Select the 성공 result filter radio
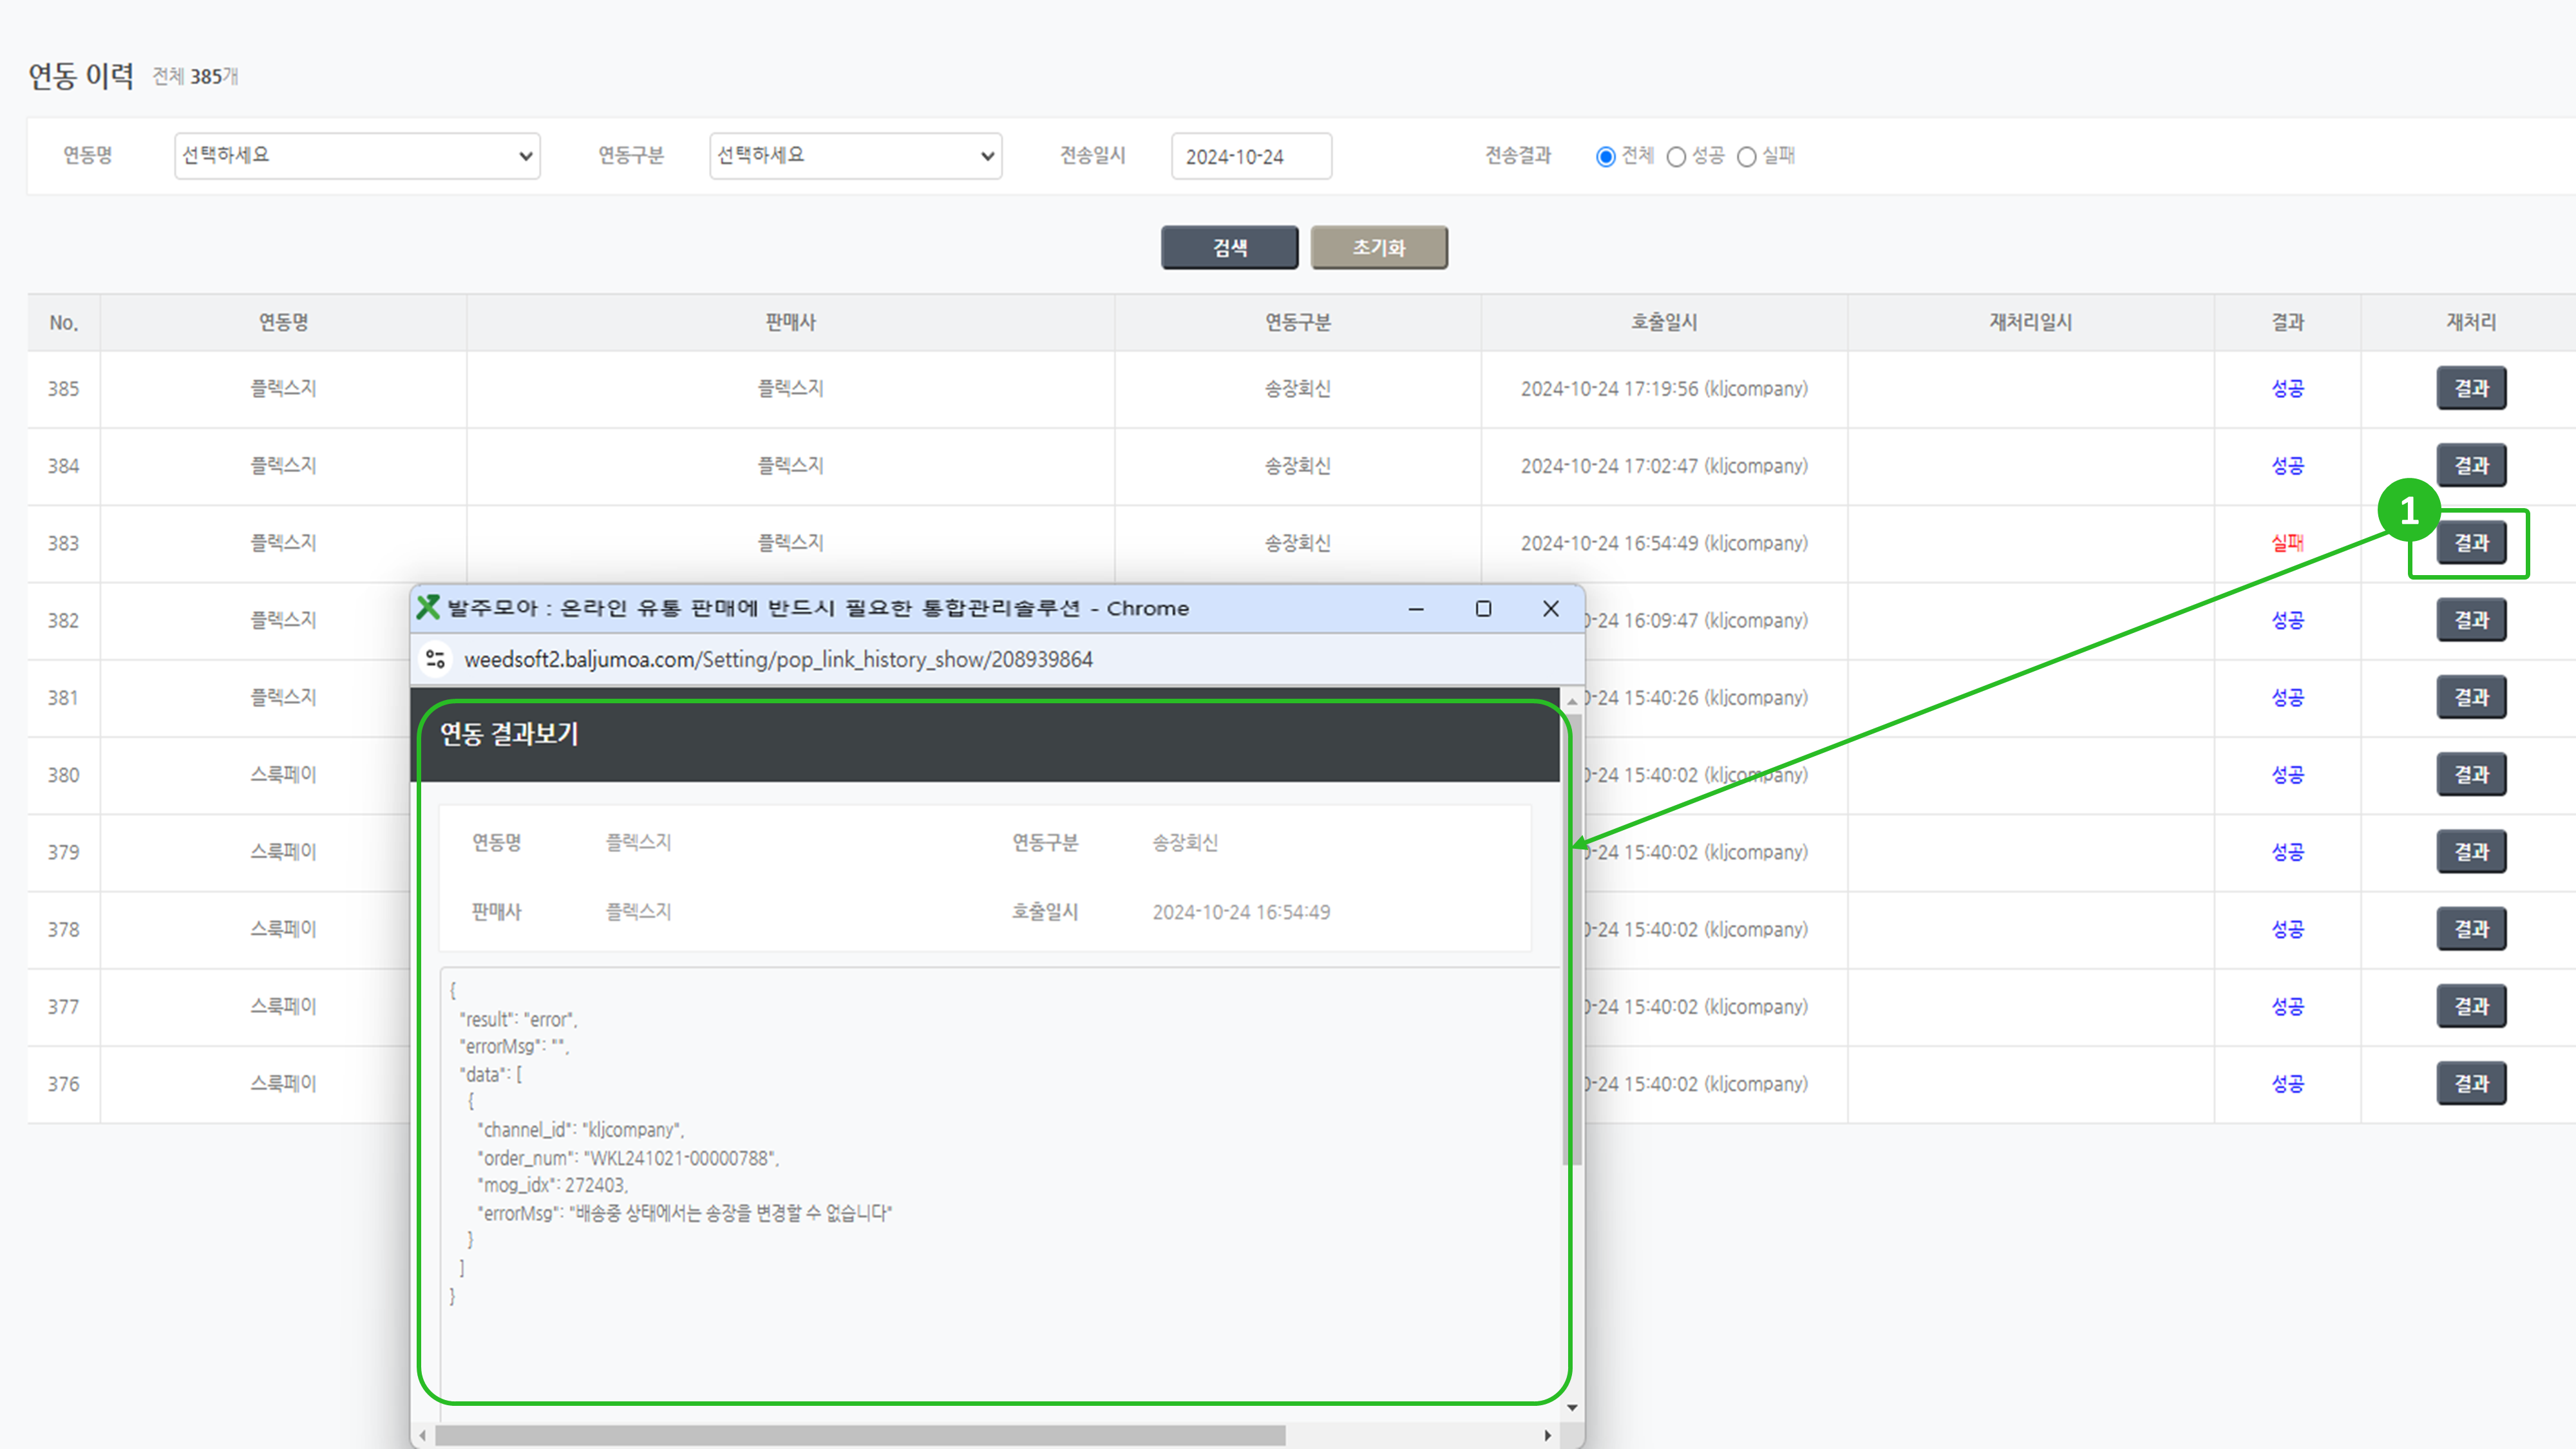The height and width of the screenshot is (1449, 2576). point(1677,157)
